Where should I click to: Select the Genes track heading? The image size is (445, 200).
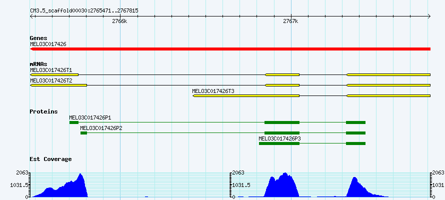38,38
